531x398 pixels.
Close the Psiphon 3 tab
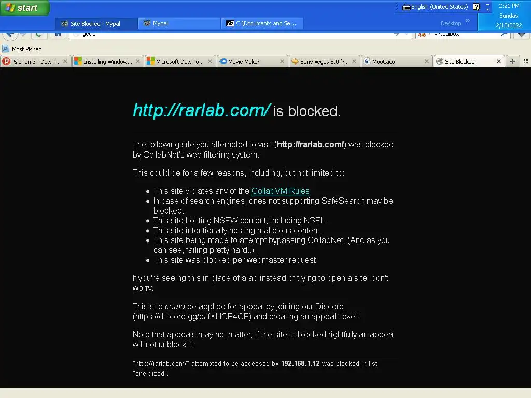click(x=65, y=61)
